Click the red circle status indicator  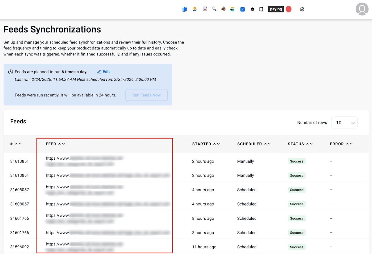[x=289, y=9]
